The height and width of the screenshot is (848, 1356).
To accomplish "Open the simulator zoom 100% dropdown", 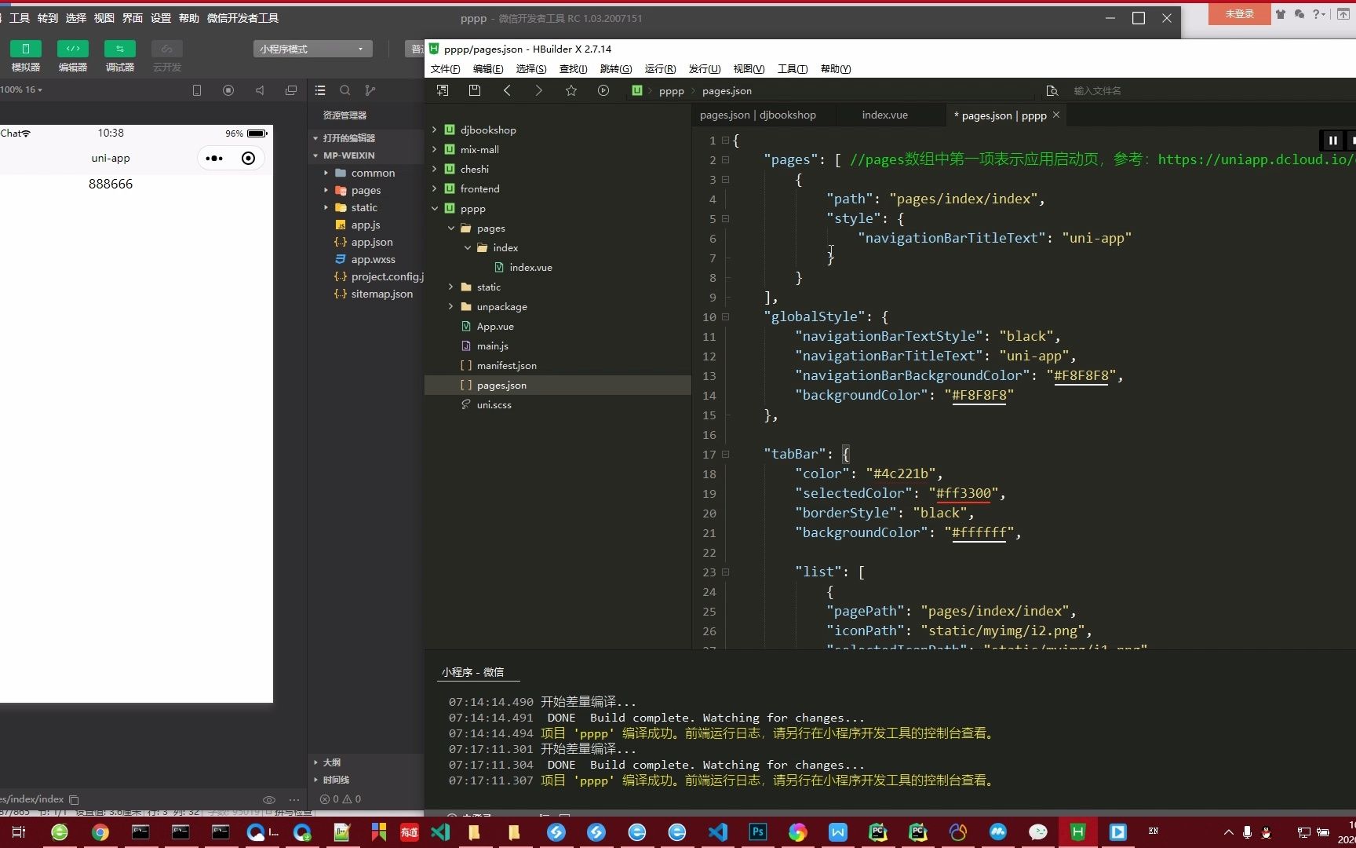I will 21,90.
